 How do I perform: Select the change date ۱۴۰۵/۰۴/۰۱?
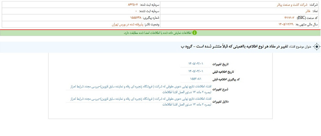coord(196,64)
